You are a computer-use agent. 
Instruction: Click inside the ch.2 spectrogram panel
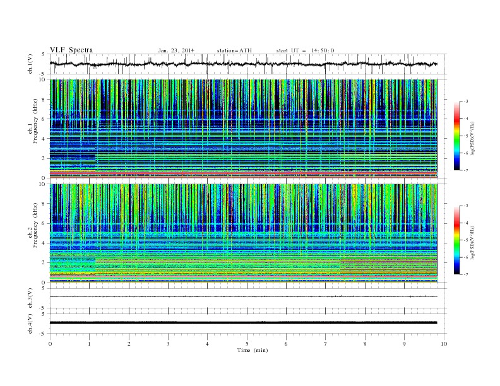click(243, 233)
